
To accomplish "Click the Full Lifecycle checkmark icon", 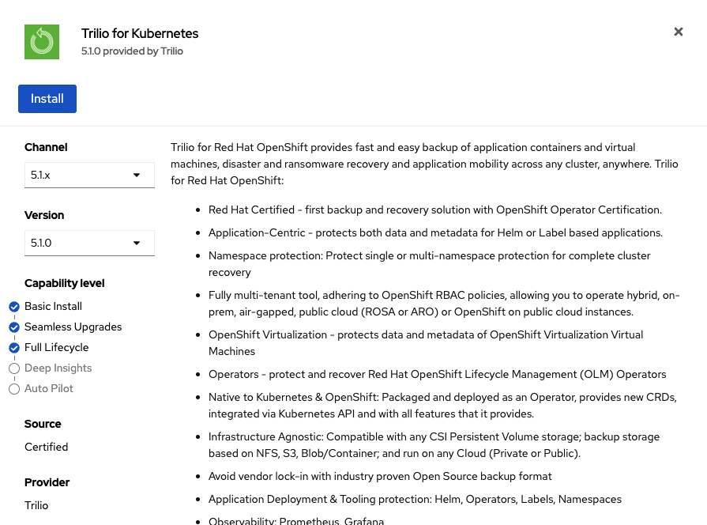I will point(14,348).
